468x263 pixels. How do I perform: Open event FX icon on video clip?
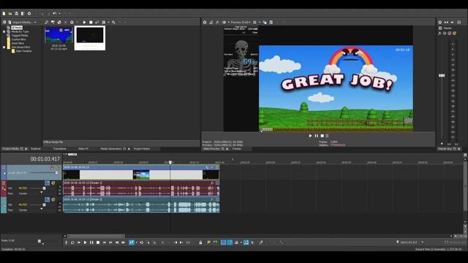pyautogui.click(x=212, y=167)
